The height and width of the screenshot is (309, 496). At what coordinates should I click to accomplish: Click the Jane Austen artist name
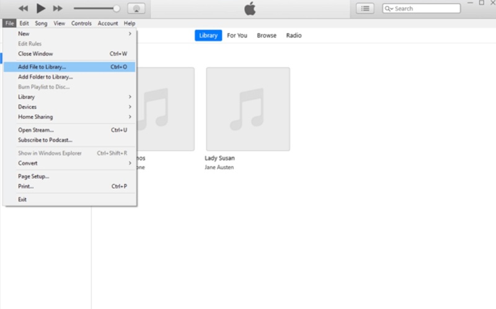[219, 167]
